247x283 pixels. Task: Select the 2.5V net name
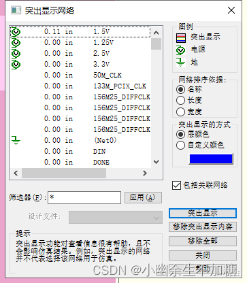coord(101,53)
